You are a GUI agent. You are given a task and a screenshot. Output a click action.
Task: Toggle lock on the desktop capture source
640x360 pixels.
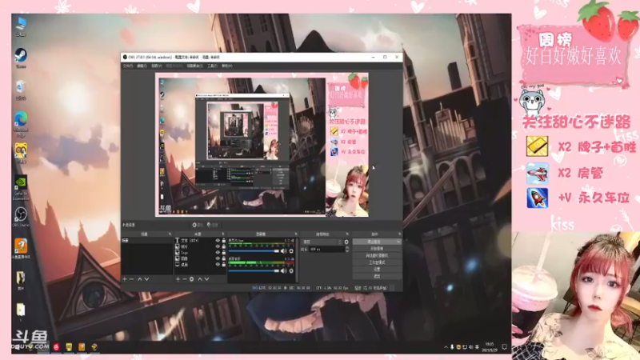click(224, 265)
